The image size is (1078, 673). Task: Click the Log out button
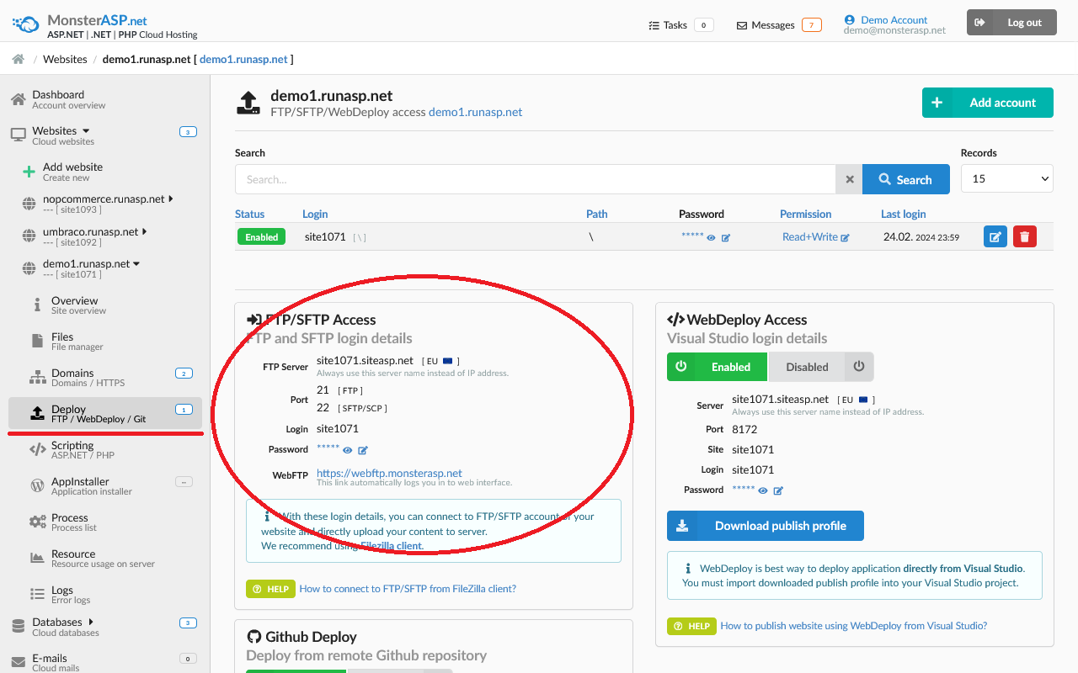click(x=1011, y=23)
